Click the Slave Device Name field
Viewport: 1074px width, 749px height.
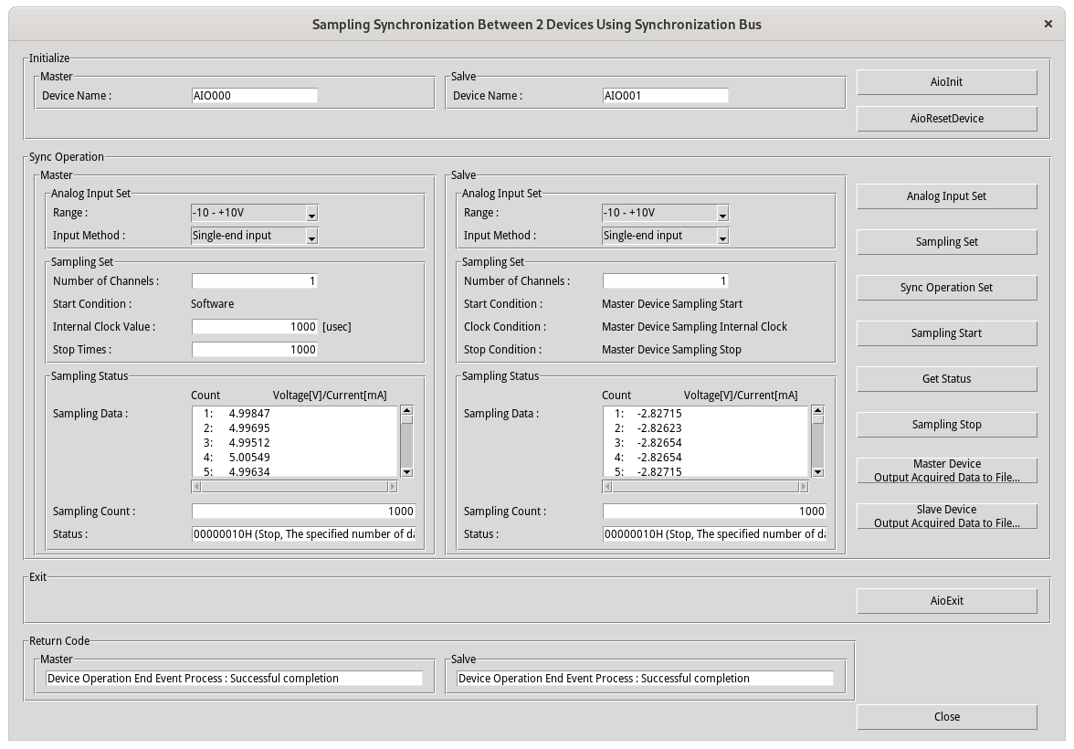[665, 95]
